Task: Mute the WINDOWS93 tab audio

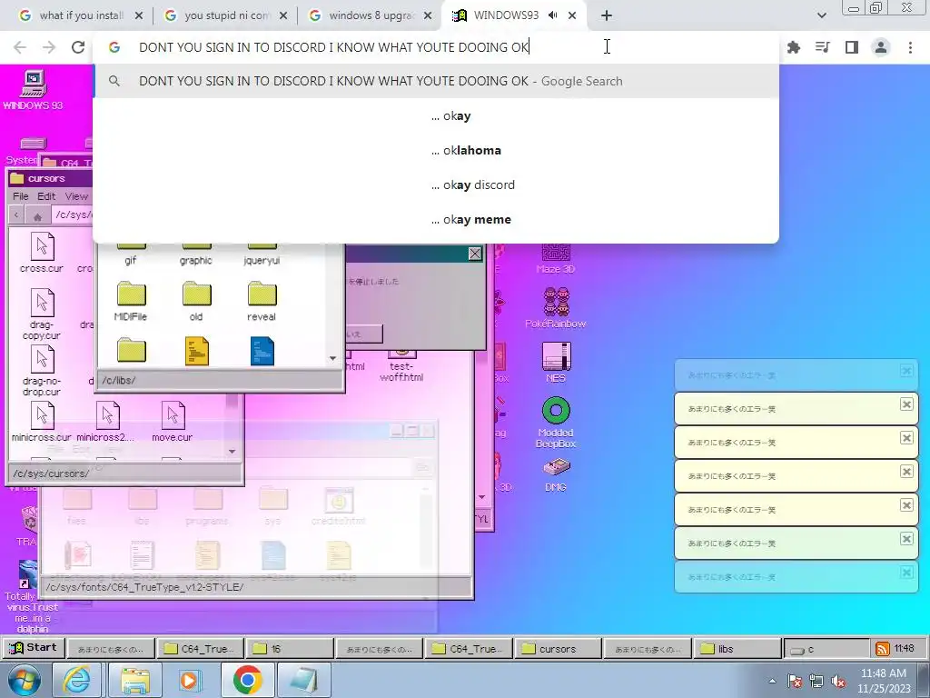Action: (x=553, y=15)
